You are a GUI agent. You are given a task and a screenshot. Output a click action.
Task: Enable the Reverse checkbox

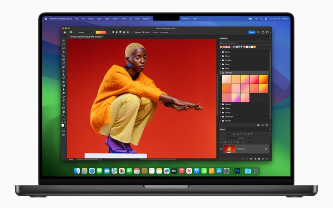tap(134, 32)
